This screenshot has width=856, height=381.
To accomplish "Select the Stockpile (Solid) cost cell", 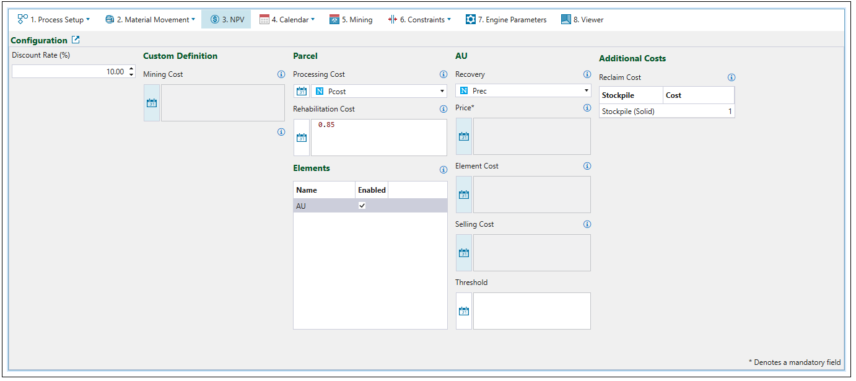I will pos(699,112).
